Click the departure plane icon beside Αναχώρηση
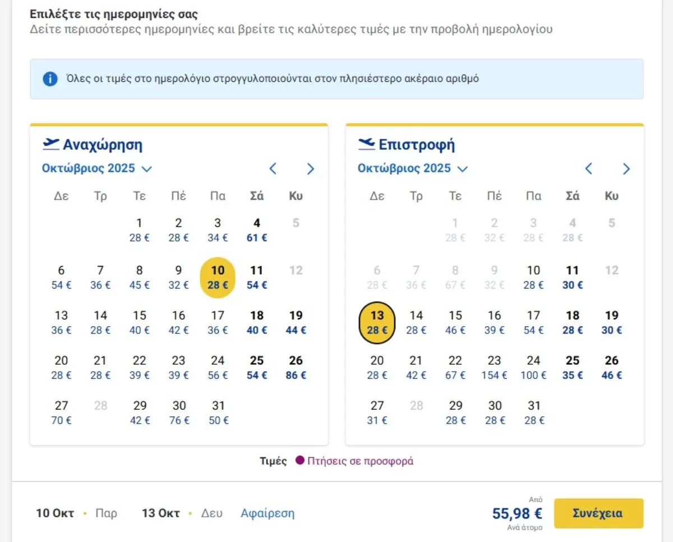Image resolution: width=673 pixels, height=542 pixels. pos(51,145)
